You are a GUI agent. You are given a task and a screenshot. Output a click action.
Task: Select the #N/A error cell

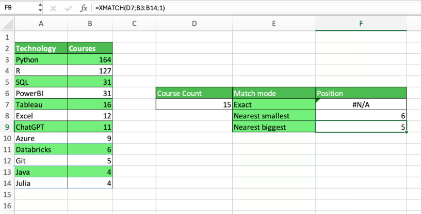pyautogui.click(x=361, y=104)
